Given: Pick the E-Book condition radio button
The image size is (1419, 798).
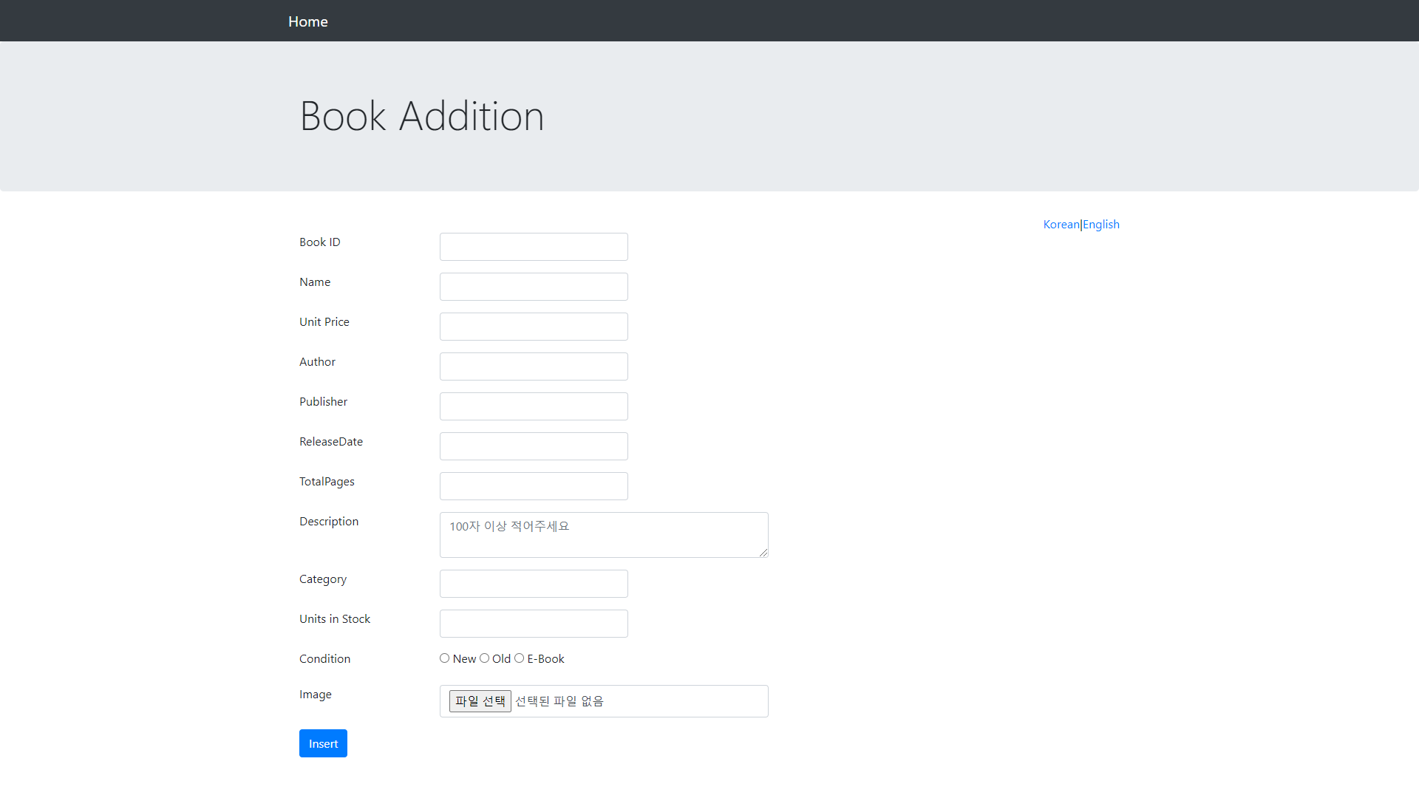Looking at the screenshot, I should point(519,658).
